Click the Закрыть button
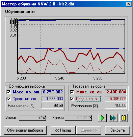Viewport: 133px width, 137px height. [117, 130]
